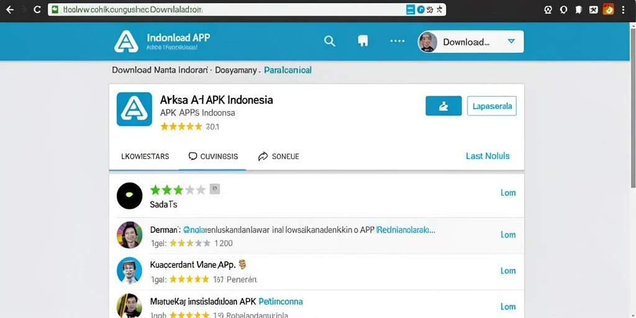Click the white bookmark icon in header
The image size is (636, 318).
pos(363,41)
